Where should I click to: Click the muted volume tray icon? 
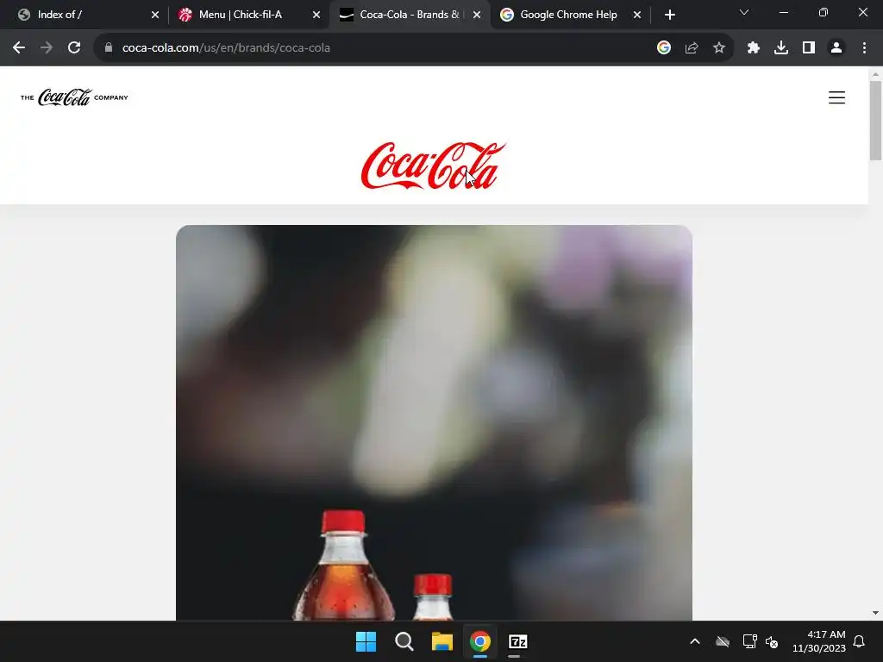pyautogui.click(x=772, y=641)
